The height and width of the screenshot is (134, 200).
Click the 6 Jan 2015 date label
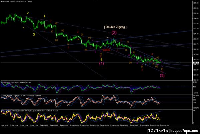click(x=4, y=125)
